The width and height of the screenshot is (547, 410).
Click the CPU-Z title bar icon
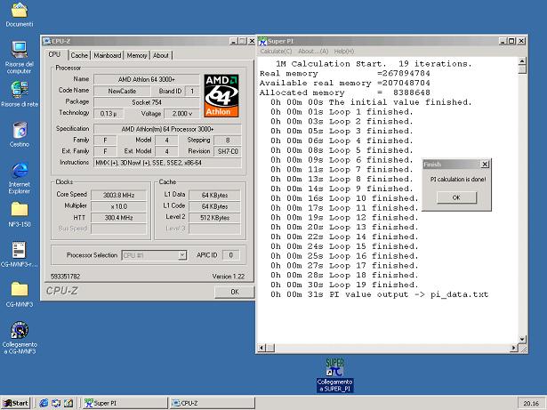coord(46,41)
